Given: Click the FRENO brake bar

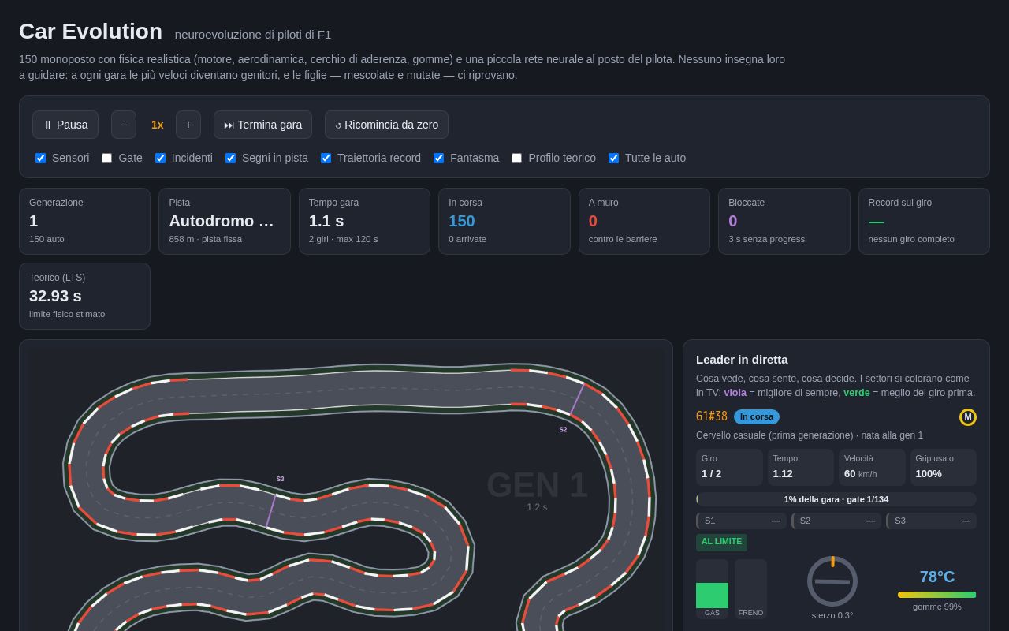Looking at the screenshot, I should click(750, 588).
